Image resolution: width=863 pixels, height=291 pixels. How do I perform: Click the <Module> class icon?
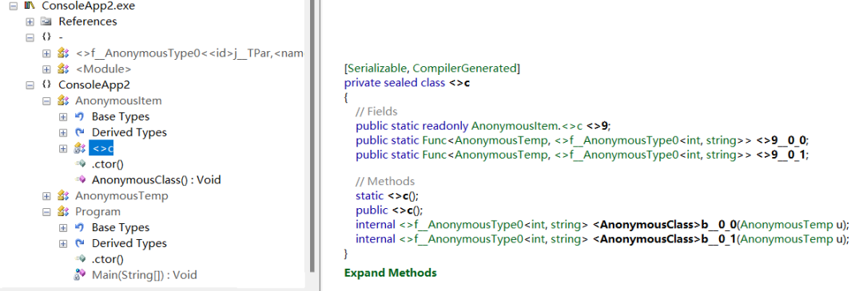(x=63, y=69)
